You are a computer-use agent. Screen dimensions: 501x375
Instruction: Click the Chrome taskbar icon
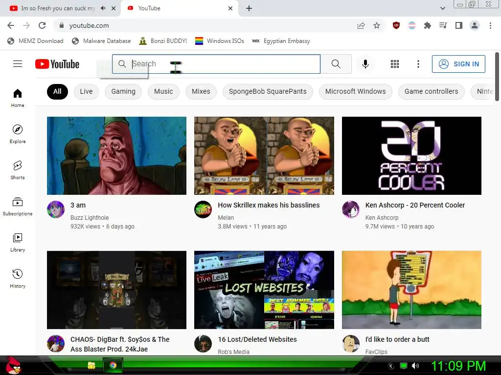[113, 365]
